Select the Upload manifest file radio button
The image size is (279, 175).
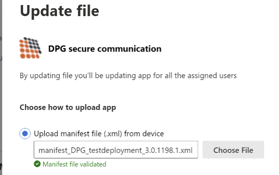(25, 134)
